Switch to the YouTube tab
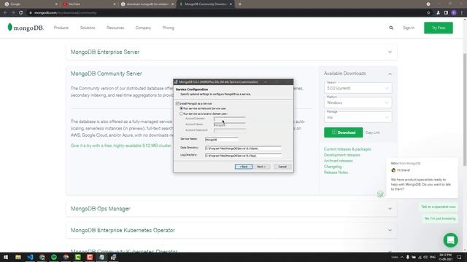 tap(88, 4)
